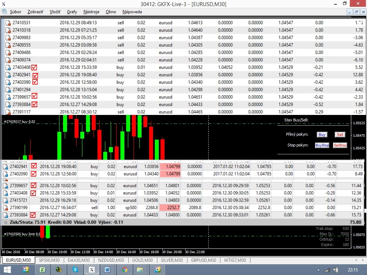367x275 pixels.
Task: Click the Trail.stop value 550
Action: coord(346,228)
